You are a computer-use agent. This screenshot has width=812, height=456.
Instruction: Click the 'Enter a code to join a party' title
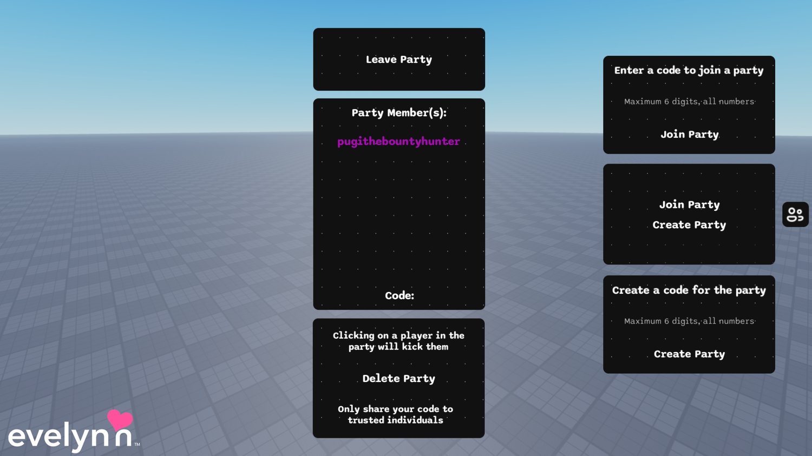coord(689,70)
